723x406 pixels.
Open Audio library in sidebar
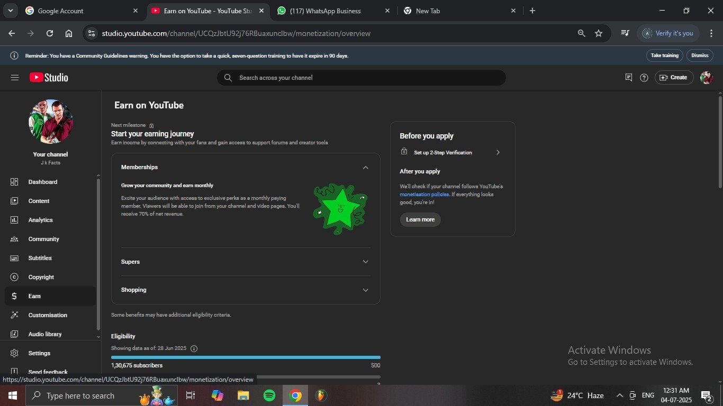coord(51,334)
